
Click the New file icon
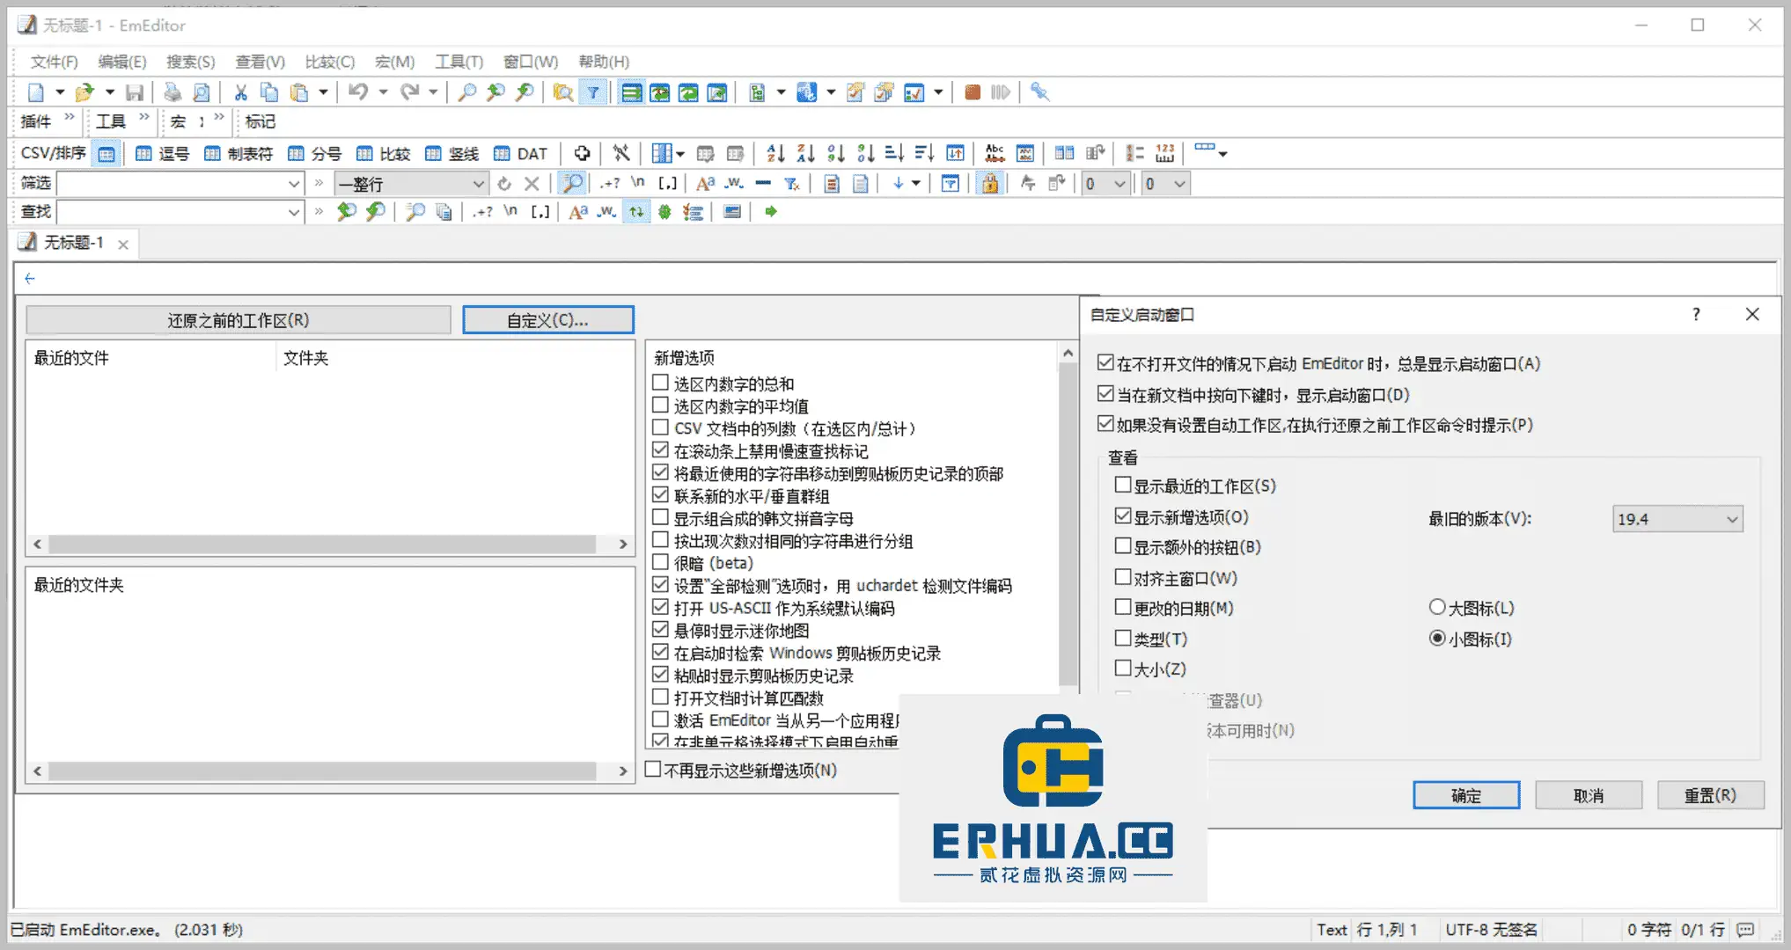pyautogui.click(x=36, y=92)
